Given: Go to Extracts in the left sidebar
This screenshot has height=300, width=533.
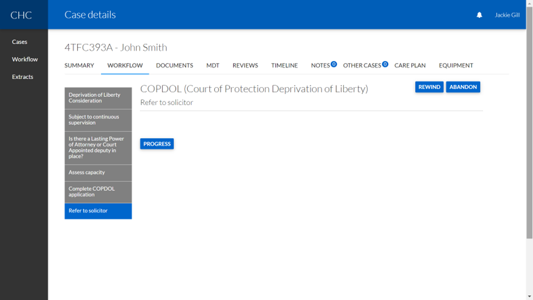Looking at the screenshot, I should point(23,77).
